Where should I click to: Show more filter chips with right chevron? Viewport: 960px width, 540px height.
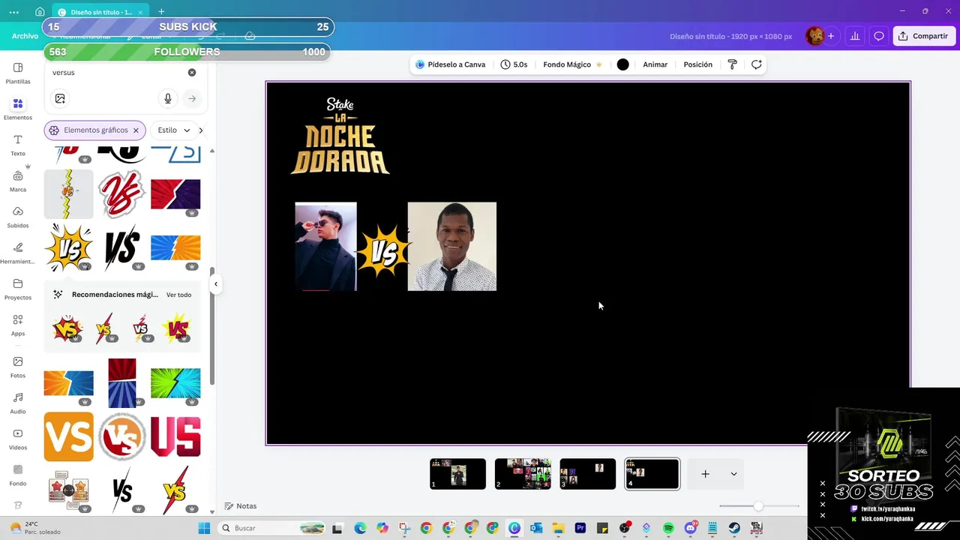[201, 130]
